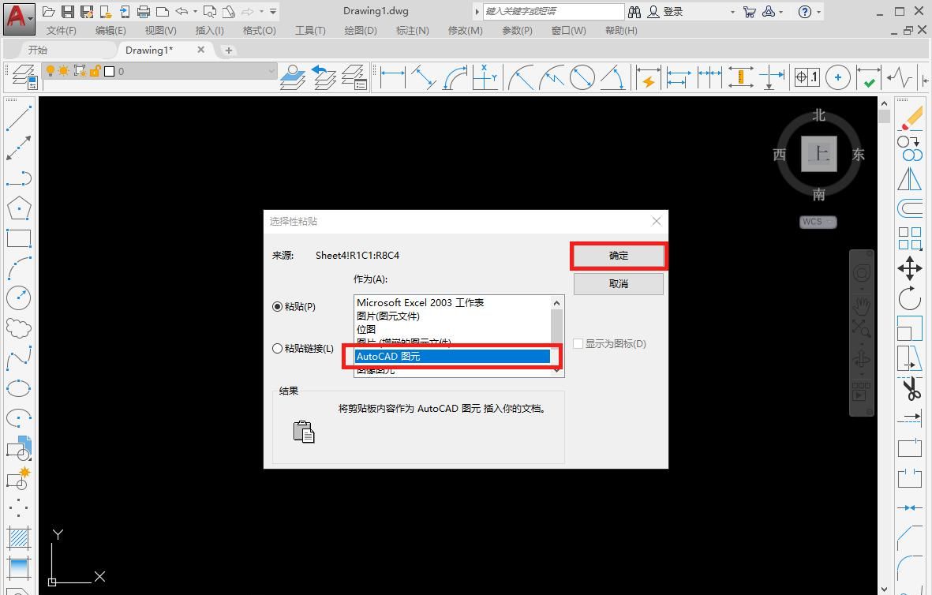Choose the Move tool with four arrows
This screenshot has height=595, width=932.
(909, 268)
